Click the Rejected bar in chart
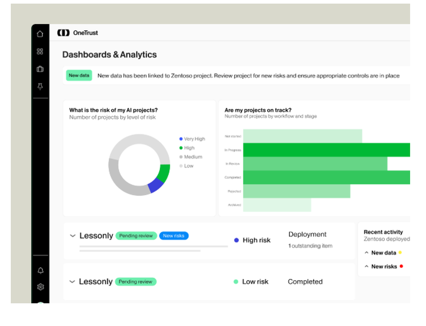Screen dimensions: 426x326 coord(296,191)
